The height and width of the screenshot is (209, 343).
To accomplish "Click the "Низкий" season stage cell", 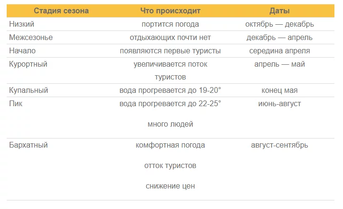I will point(20,24).
